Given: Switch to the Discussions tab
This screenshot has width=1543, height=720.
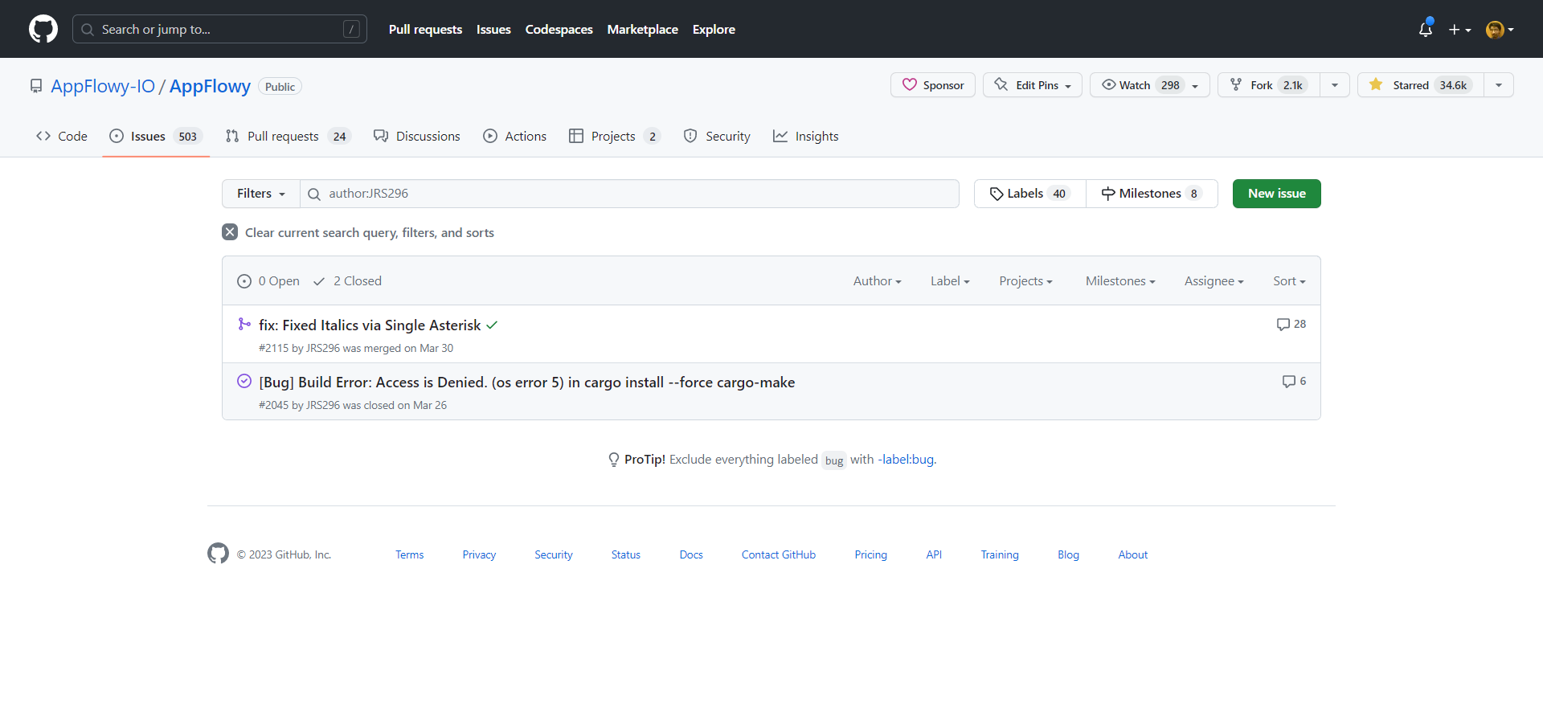Looking at the screenshot, I should [x=417, y=137].
